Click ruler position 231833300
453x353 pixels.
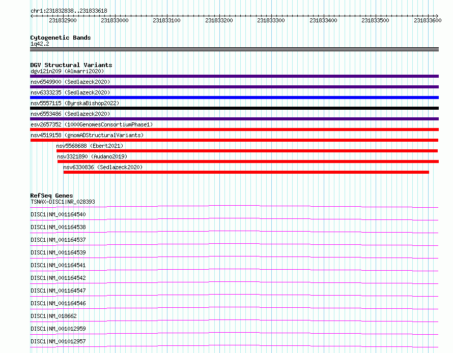[271, 20]
